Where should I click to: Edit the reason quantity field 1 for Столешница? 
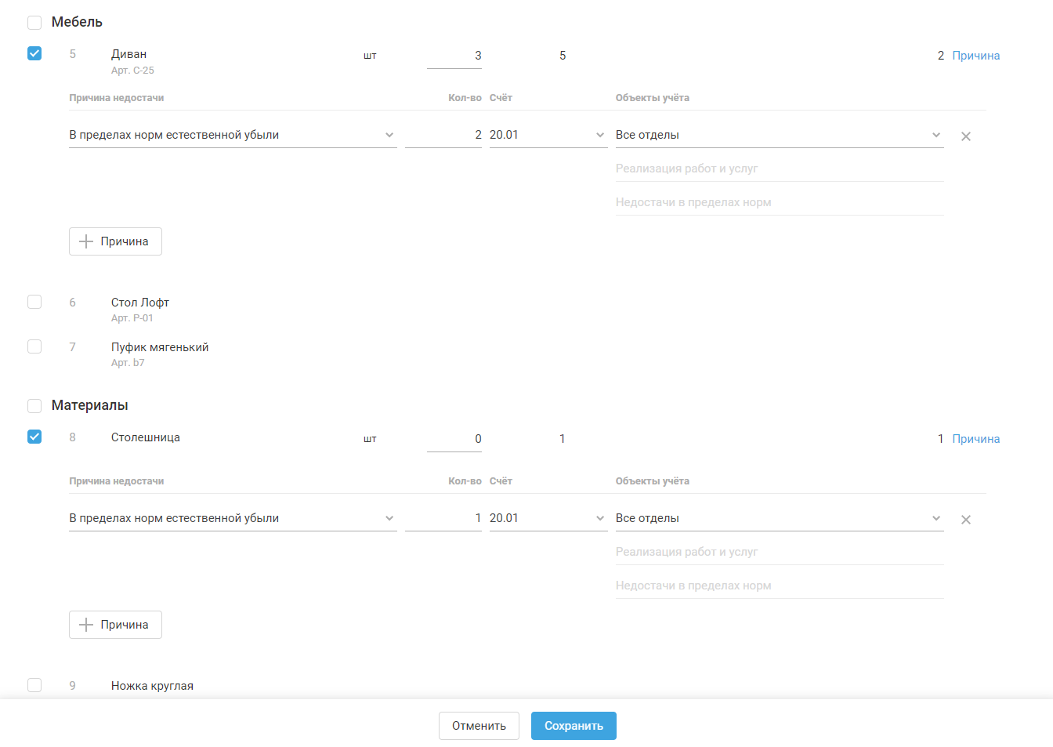(x=443, y=518)
